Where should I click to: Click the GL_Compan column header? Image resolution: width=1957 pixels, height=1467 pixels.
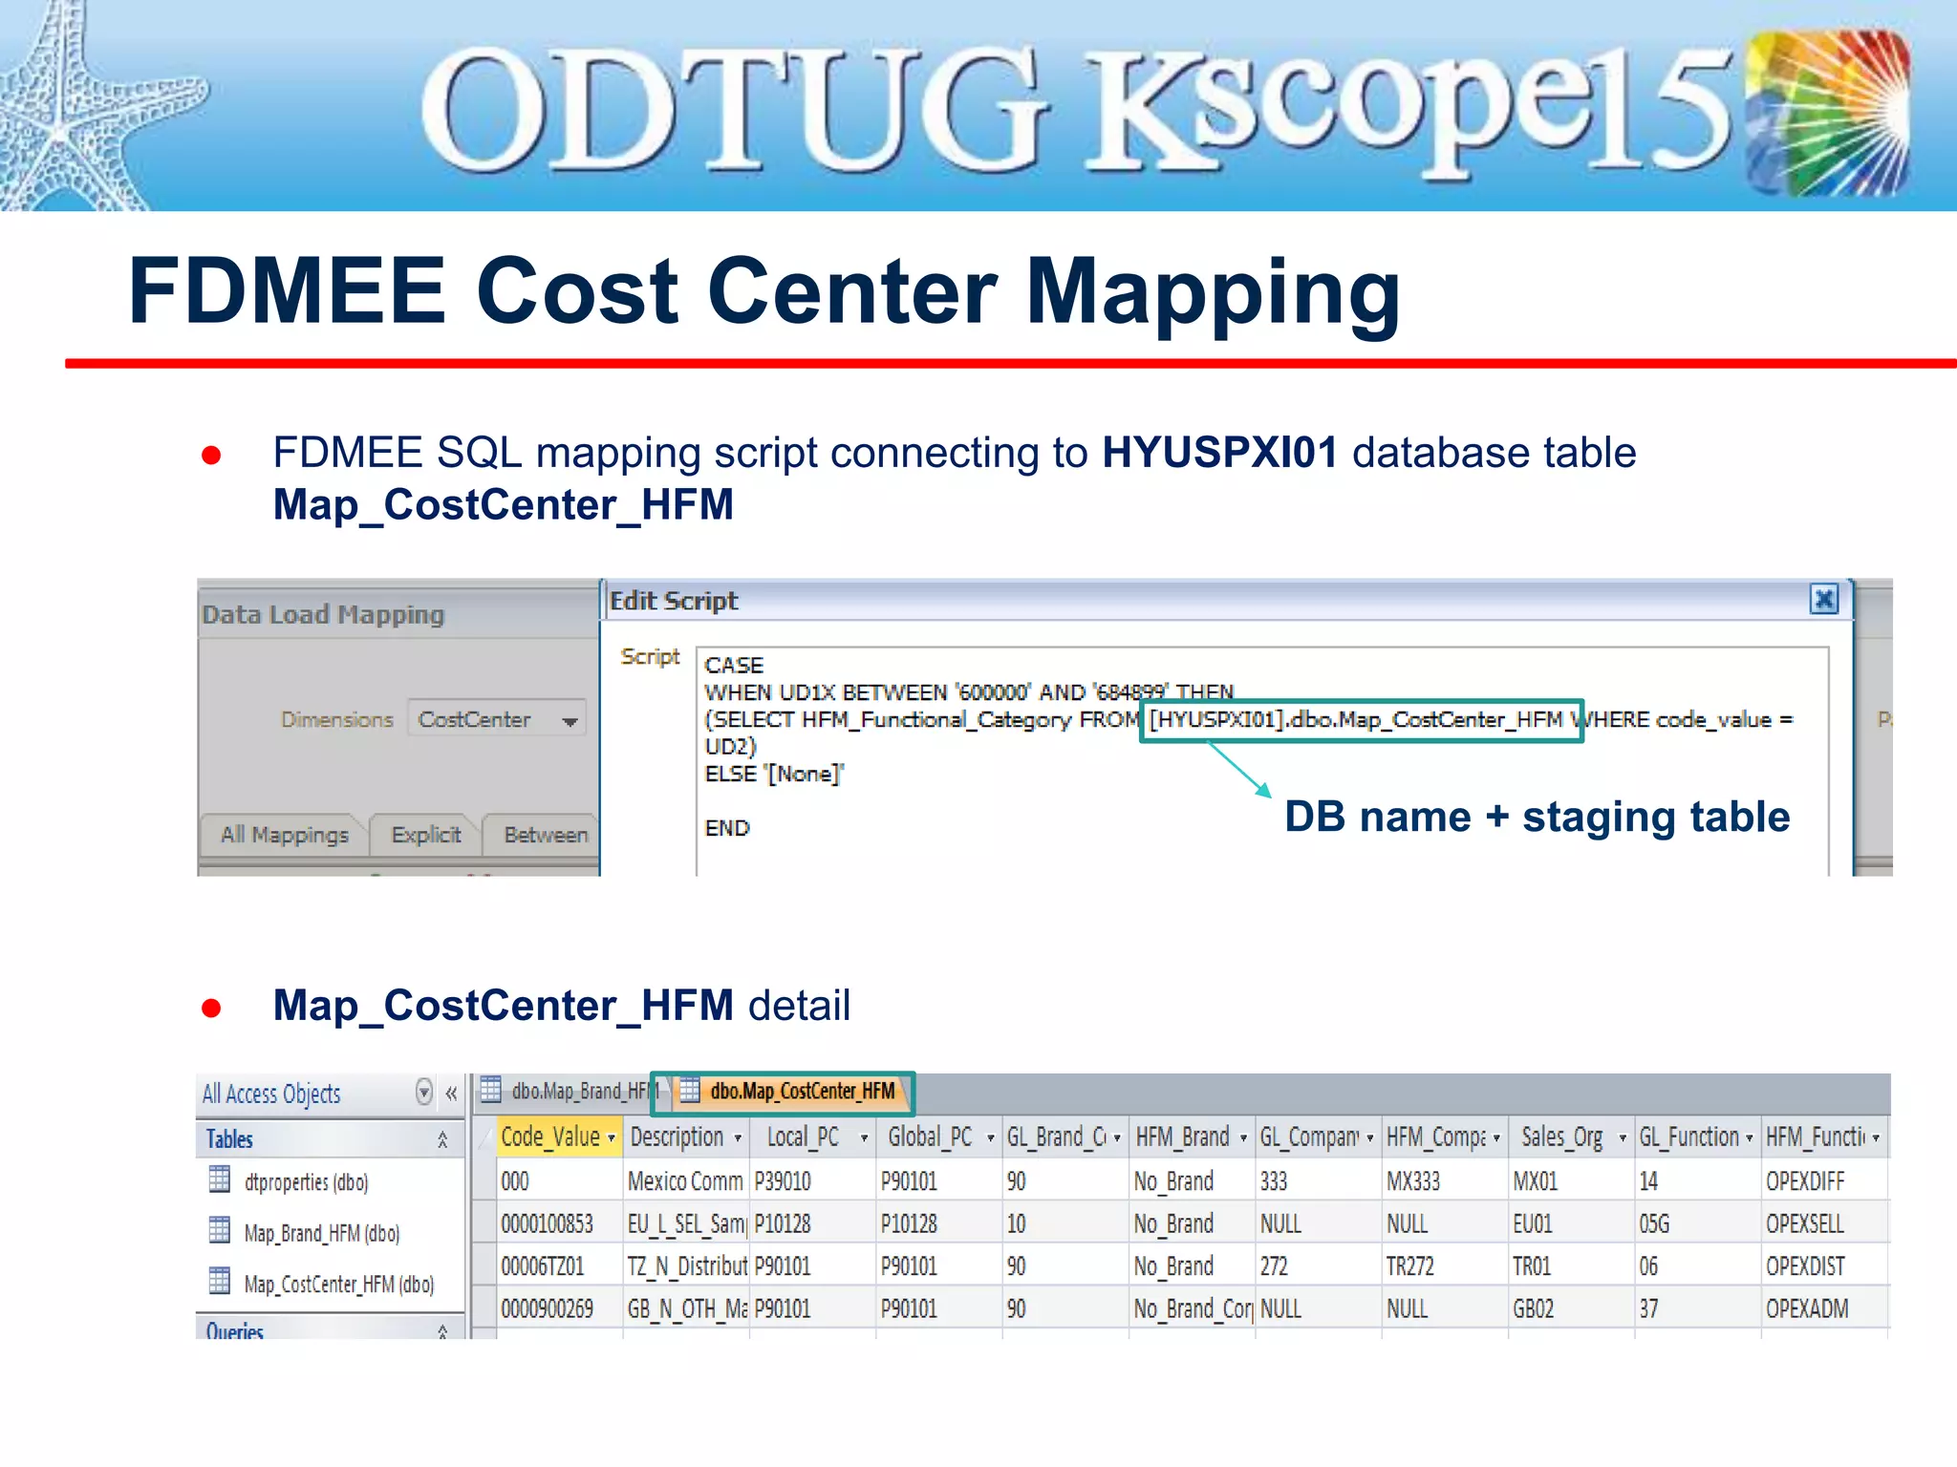1318,1137
